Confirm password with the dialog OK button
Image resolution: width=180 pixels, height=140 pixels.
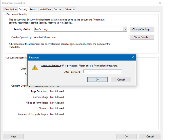(97, 79)
